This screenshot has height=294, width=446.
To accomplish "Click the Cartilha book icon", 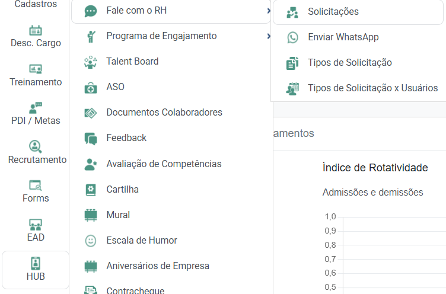I will (90, 190).
